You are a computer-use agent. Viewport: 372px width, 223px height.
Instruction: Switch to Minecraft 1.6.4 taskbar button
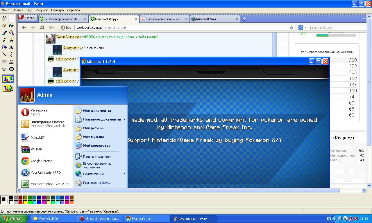146,219
